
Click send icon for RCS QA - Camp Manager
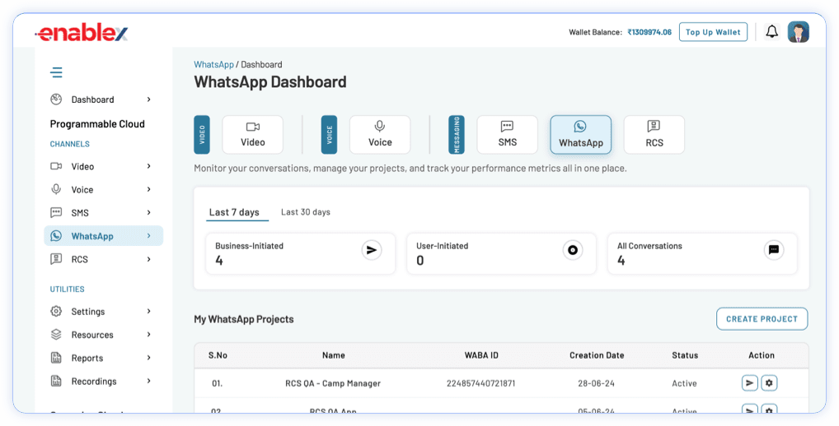[x=750, y=382]
